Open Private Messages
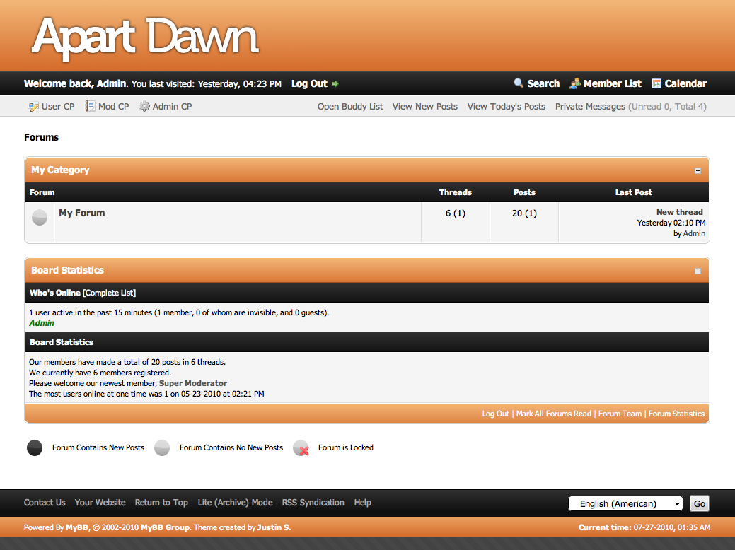 coord(590,107)
